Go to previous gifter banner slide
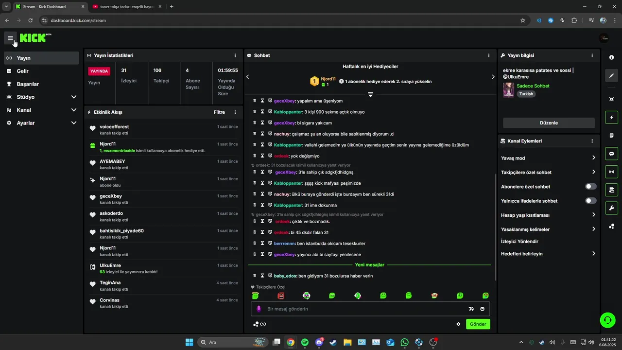The height and width of the screenshot is (350, 622). (x=247, y=77)
